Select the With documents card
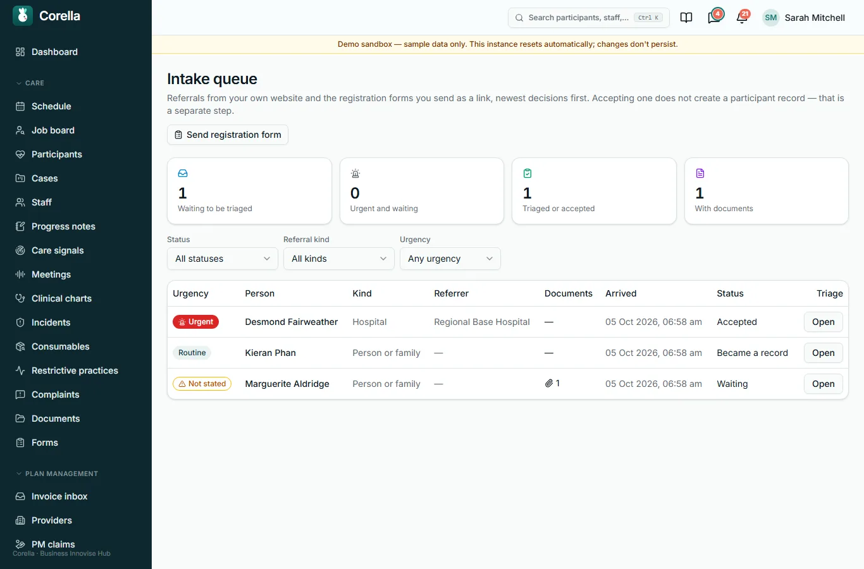Viewport: 864px width, 569px height. click(767, 191)
